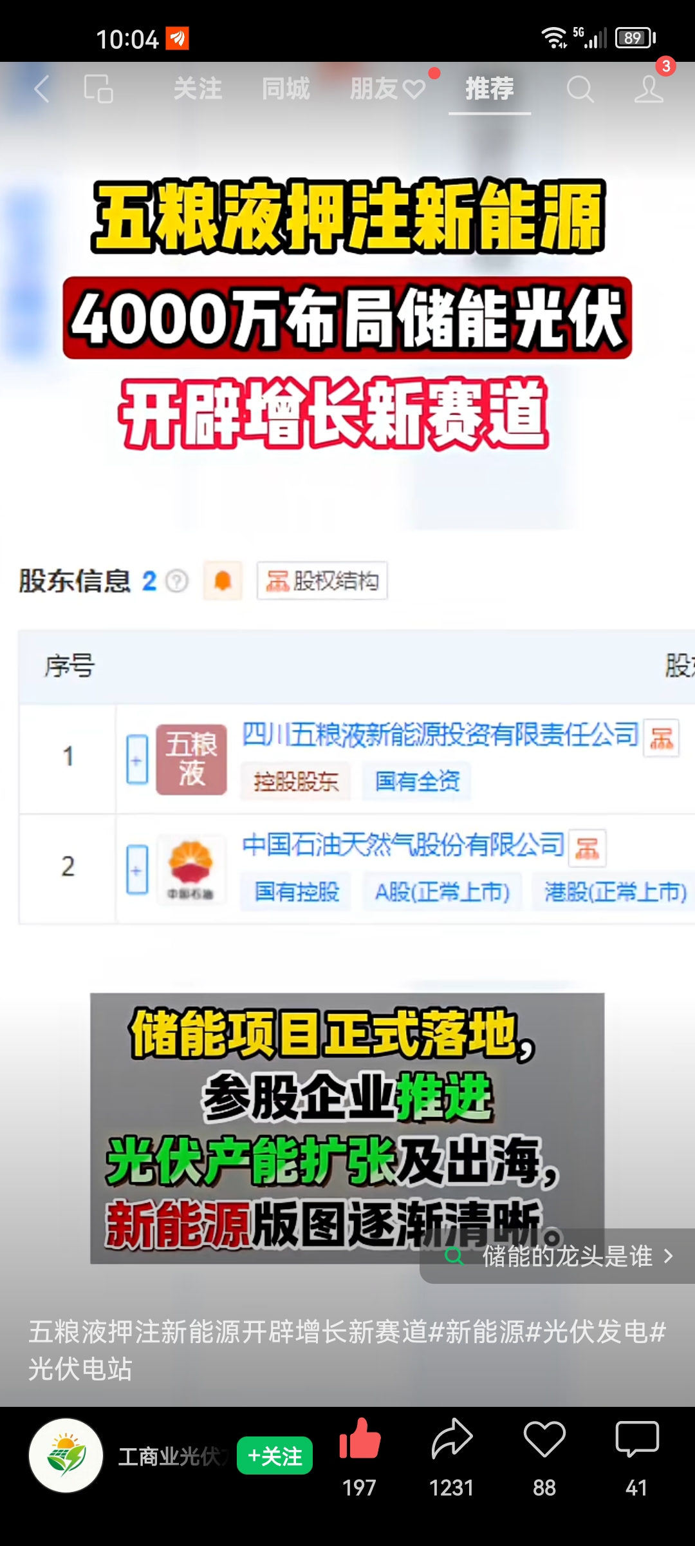Image resolution: width=695 pixels, height=1546 pixels.
Task: Switch to the 关注 tab
Action: pyautogui.click(x=198, y=89)
